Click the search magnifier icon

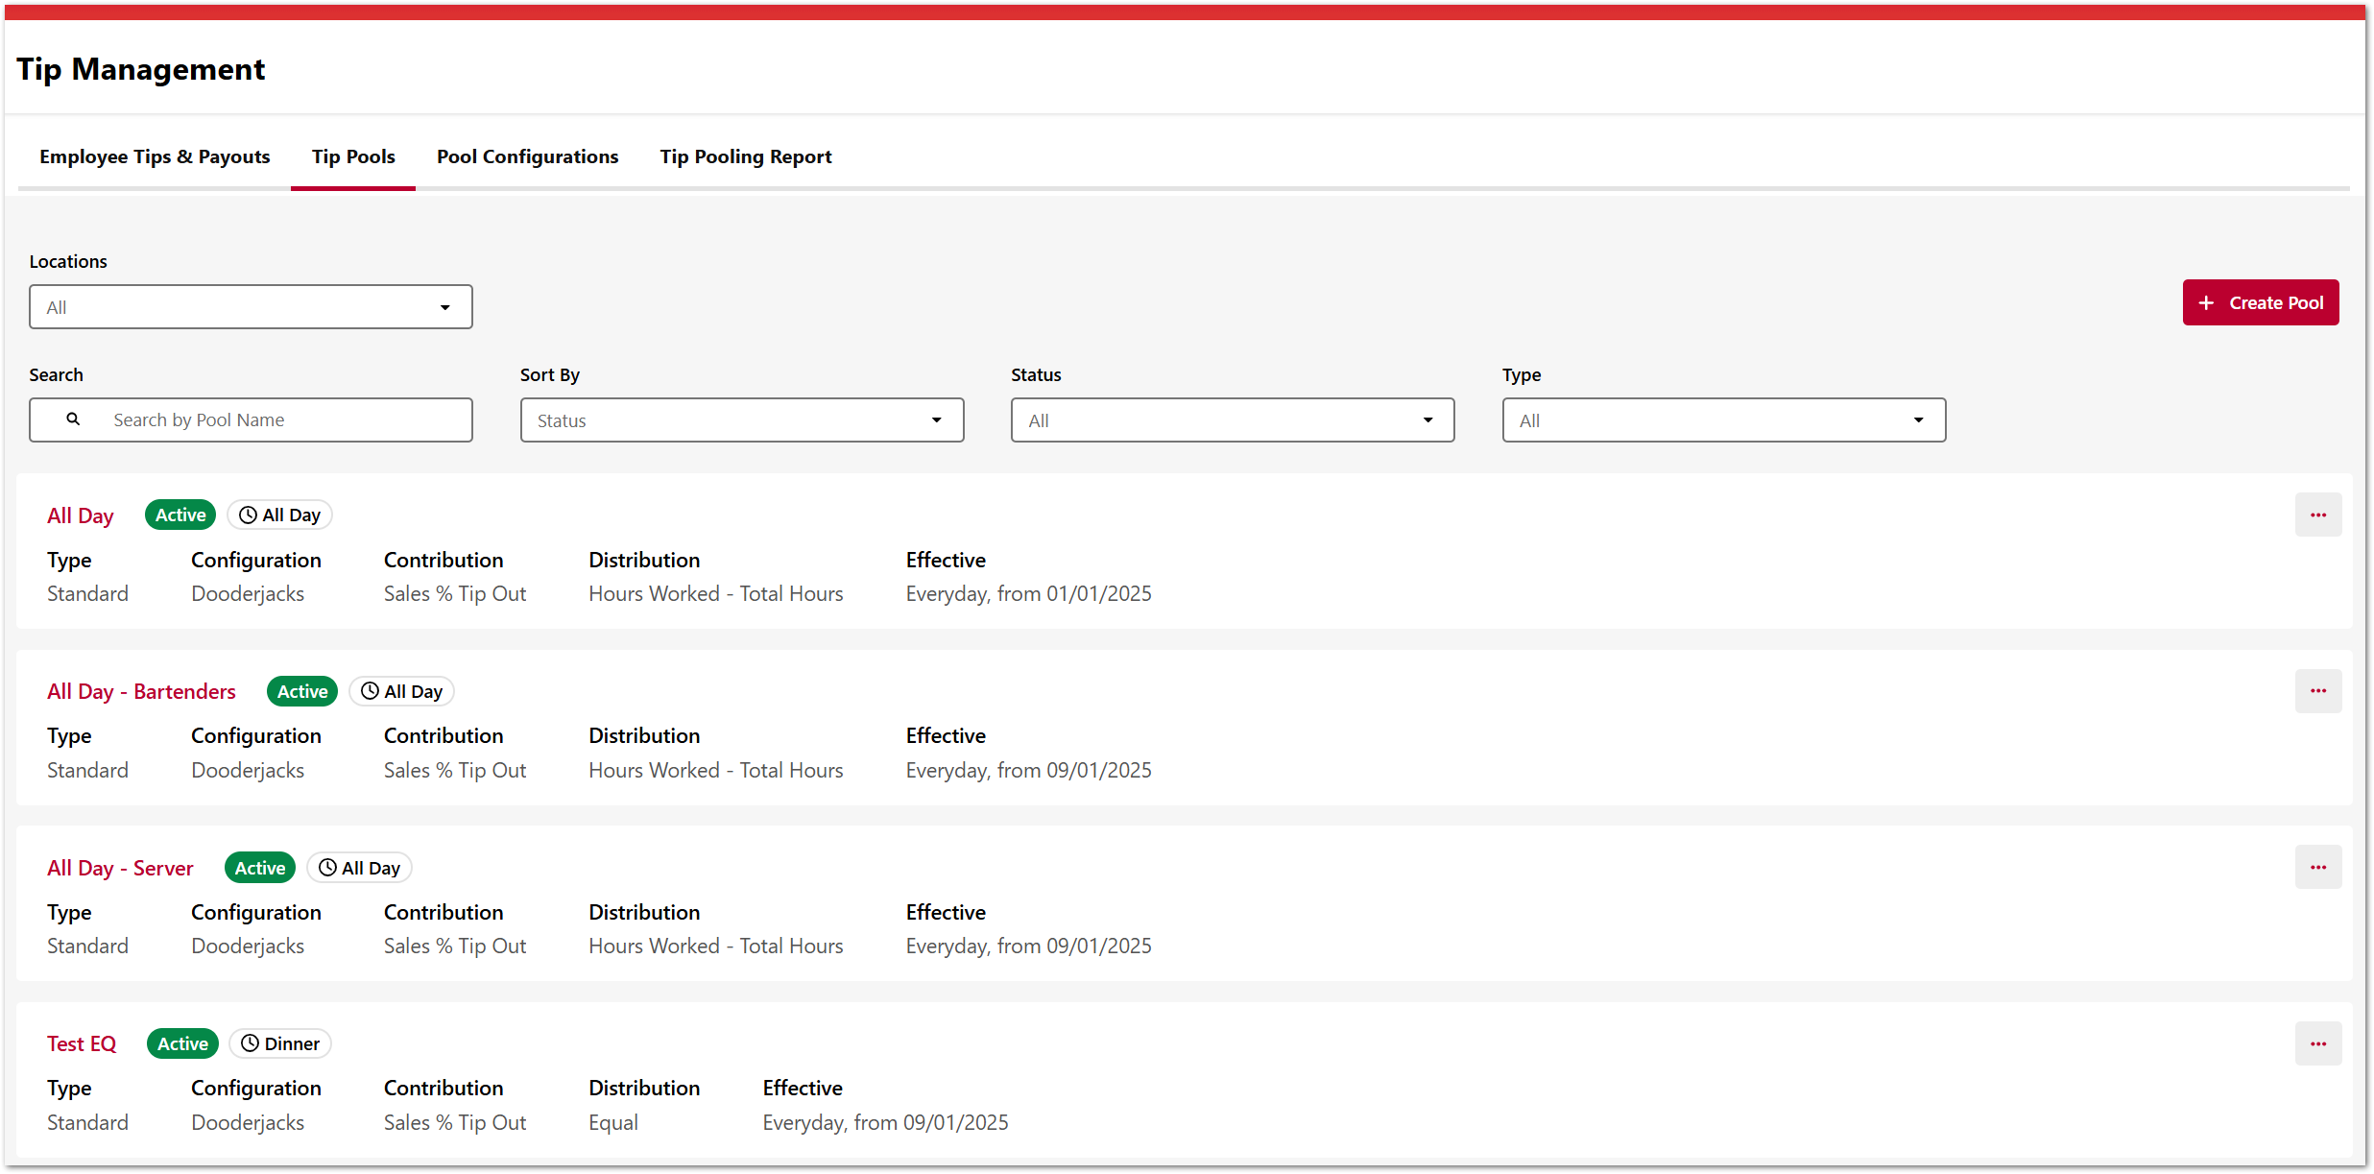click(73, 419)
